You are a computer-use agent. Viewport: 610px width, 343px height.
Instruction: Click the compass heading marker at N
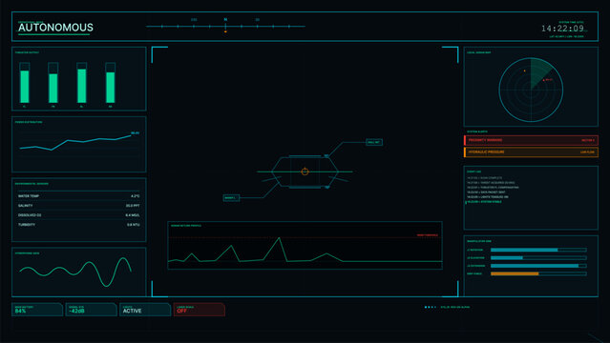coord(225,19)
